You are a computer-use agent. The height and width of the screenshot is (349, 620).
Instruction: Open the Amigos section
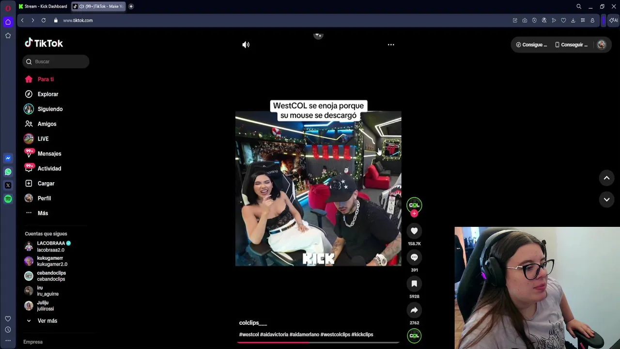coord(47,124)
